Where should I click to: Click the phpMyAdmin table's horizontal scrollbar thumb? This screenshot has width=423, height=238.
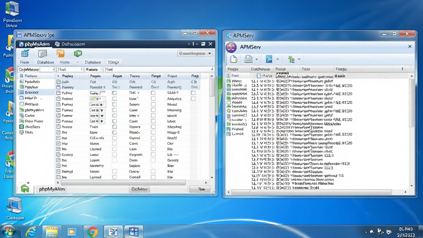coord(123,183)
